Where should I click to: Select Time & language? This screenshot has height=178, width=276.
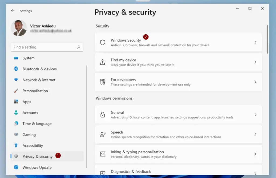click(47, 124)
